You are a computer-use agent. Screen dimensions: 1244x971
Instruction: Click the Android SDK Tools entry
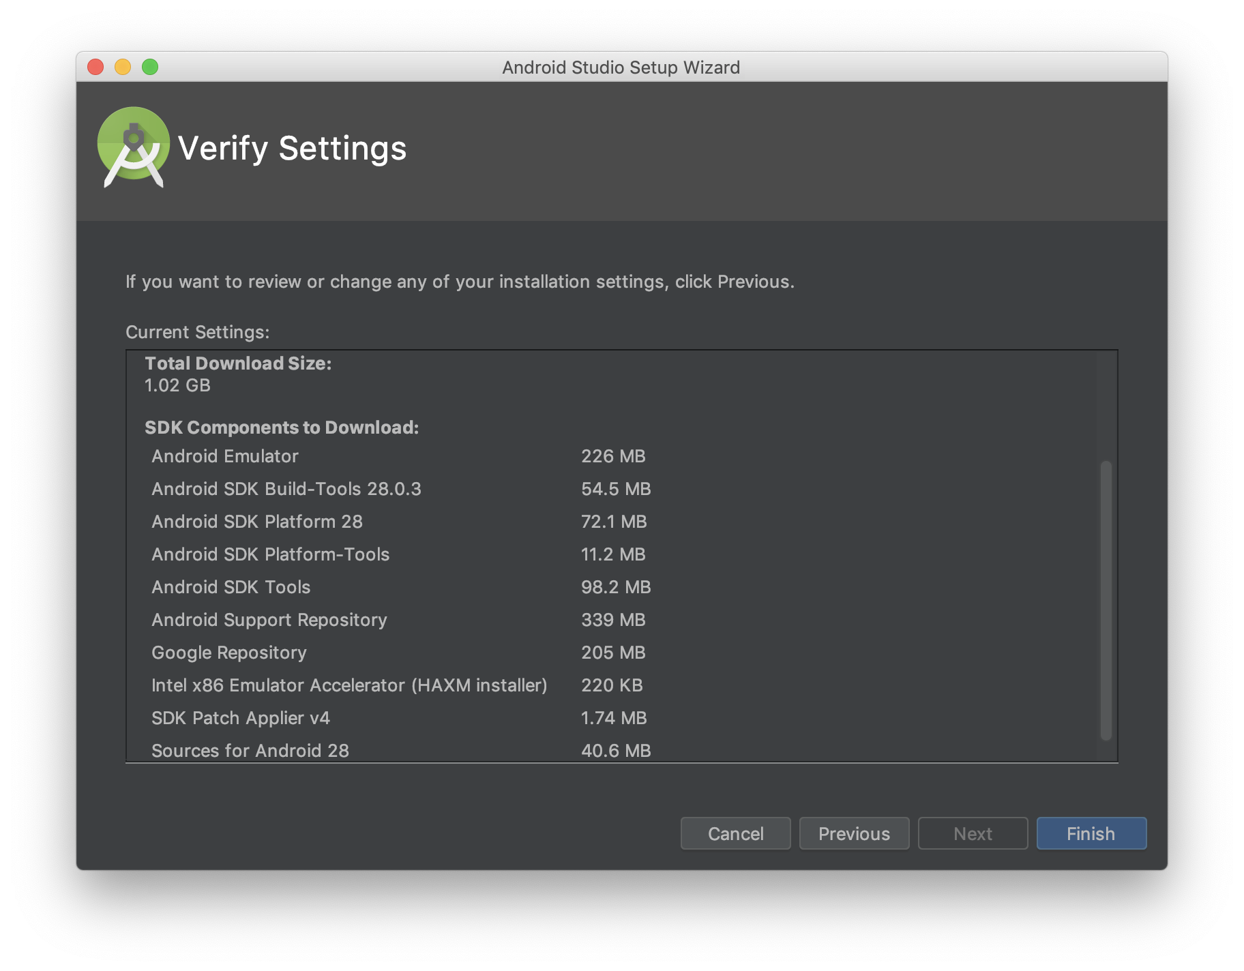pyautogui.click(x=231, y=587)
